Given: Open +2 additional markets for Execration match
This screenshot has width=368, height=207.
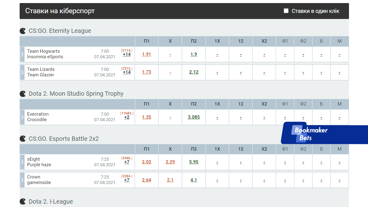Looking at the screenshot, I should [127, 117].
